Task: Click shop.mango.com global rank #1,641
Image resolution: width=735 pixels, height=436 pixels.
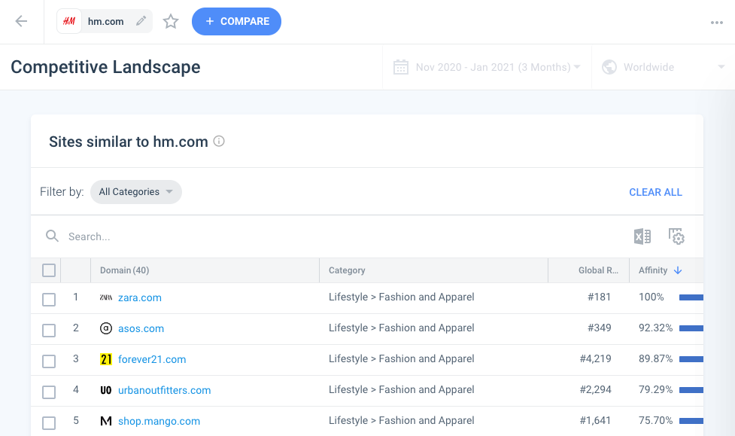Action: (595, 420)
